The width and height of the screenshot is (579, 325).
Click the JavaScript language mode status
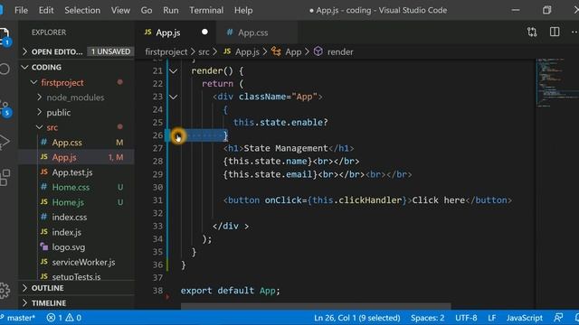(x=525, y=318)
